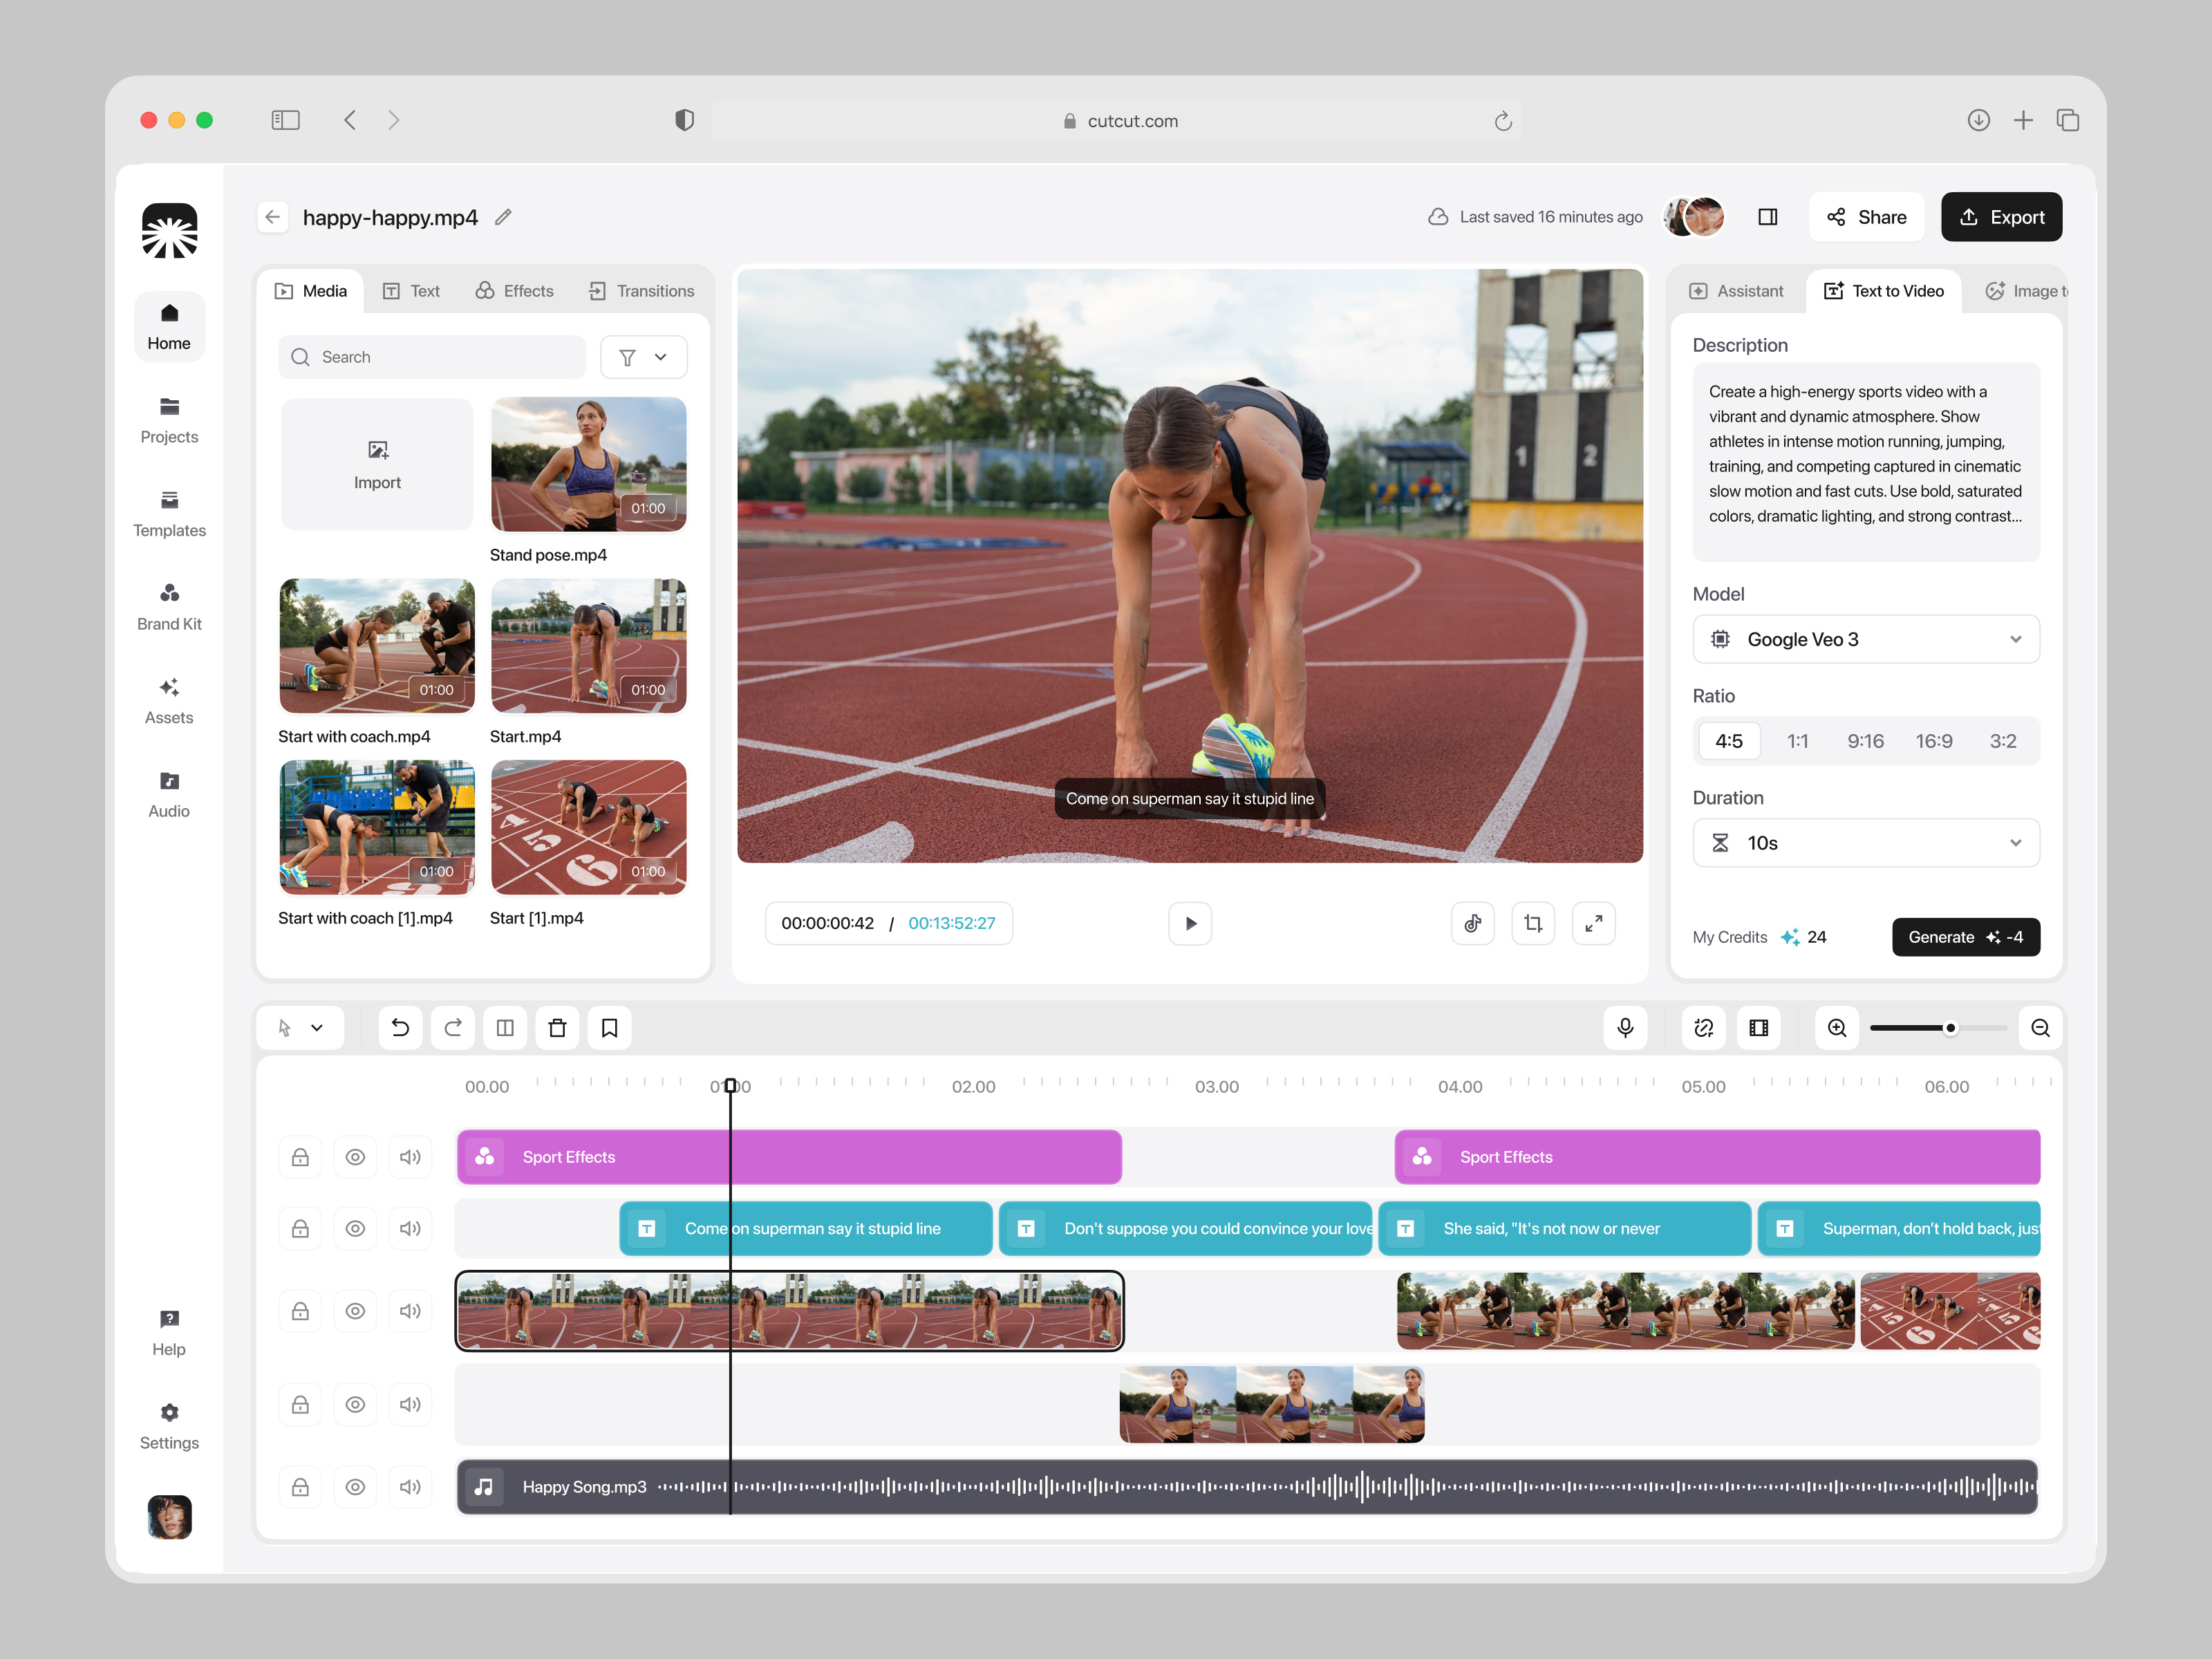Screen dimensions: 2212x1659
Task: Hide the Sport Effects track
Action: [355, 1157]
